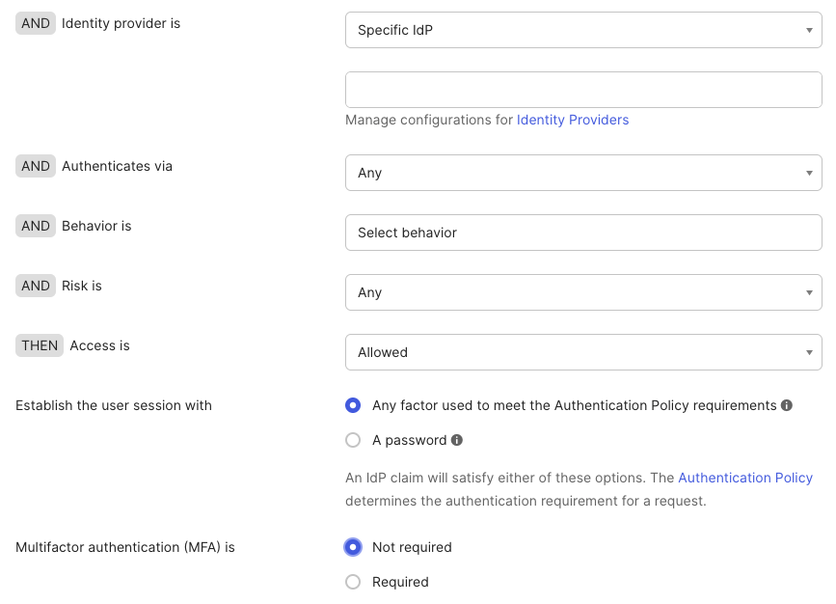The height and width of the screenshot is (604, 836).
Task: Click the AND badge for "Behavior is"
Action: pos(35,226)
